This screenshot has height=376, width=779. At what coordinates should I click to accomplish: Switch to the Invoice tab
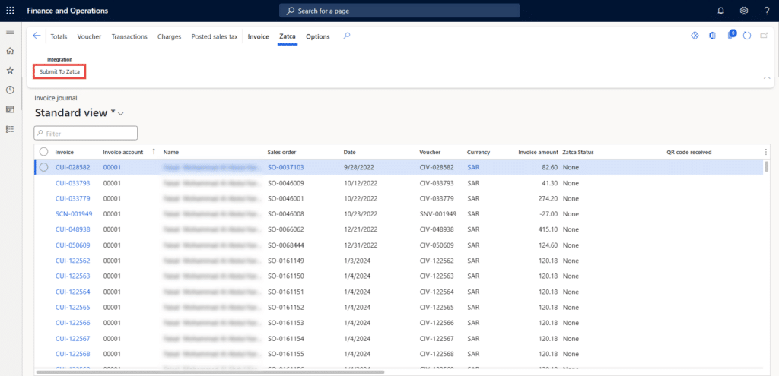coord(259,36)
